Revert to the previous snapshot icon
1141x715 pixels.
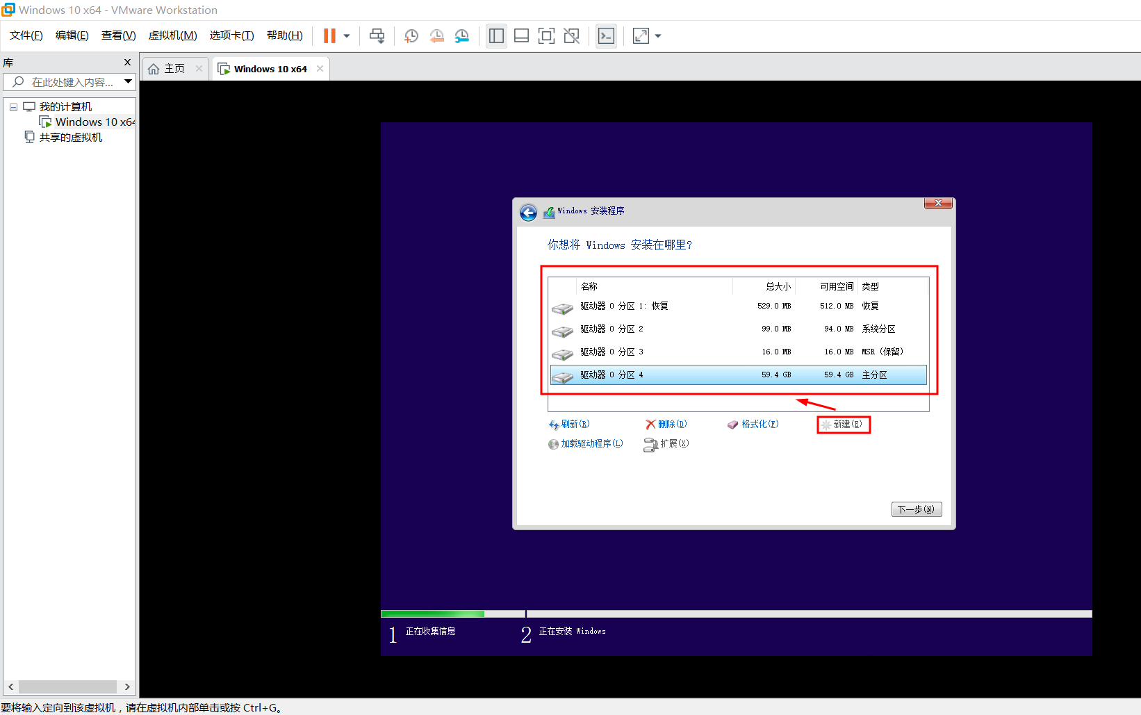tap(436, 35)
